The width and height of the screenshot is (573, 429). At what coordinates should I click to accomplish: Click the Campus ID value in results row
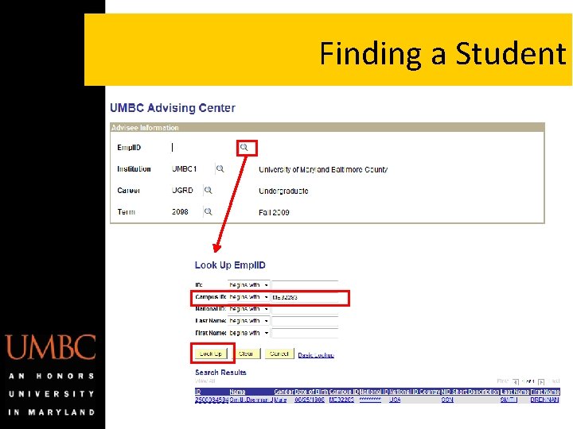pyautogui.click(x=341, y=400)
